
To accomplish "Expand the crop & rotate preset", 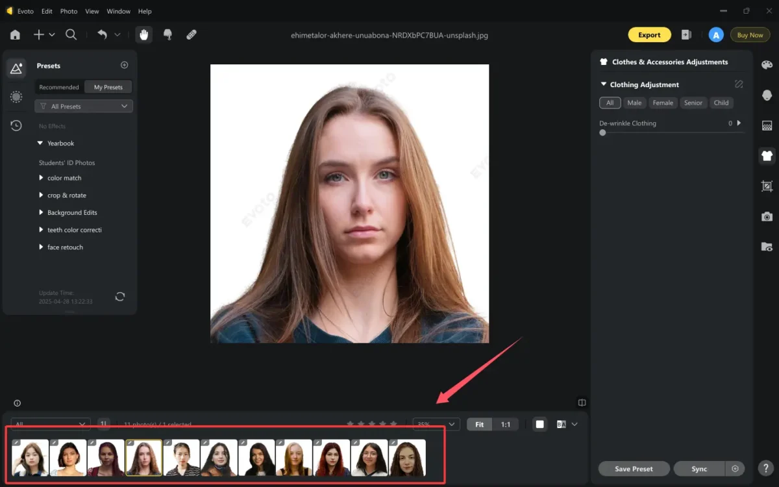I will (x=42, y=195).
